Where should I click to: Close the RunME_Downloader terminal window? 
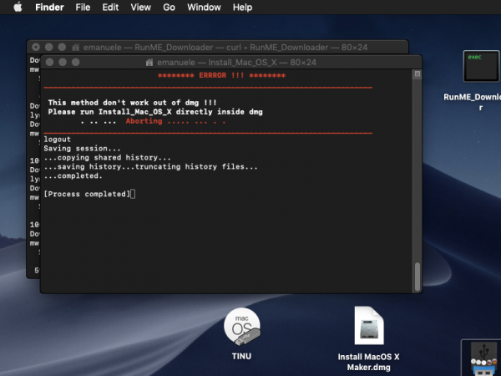point(36,48)
